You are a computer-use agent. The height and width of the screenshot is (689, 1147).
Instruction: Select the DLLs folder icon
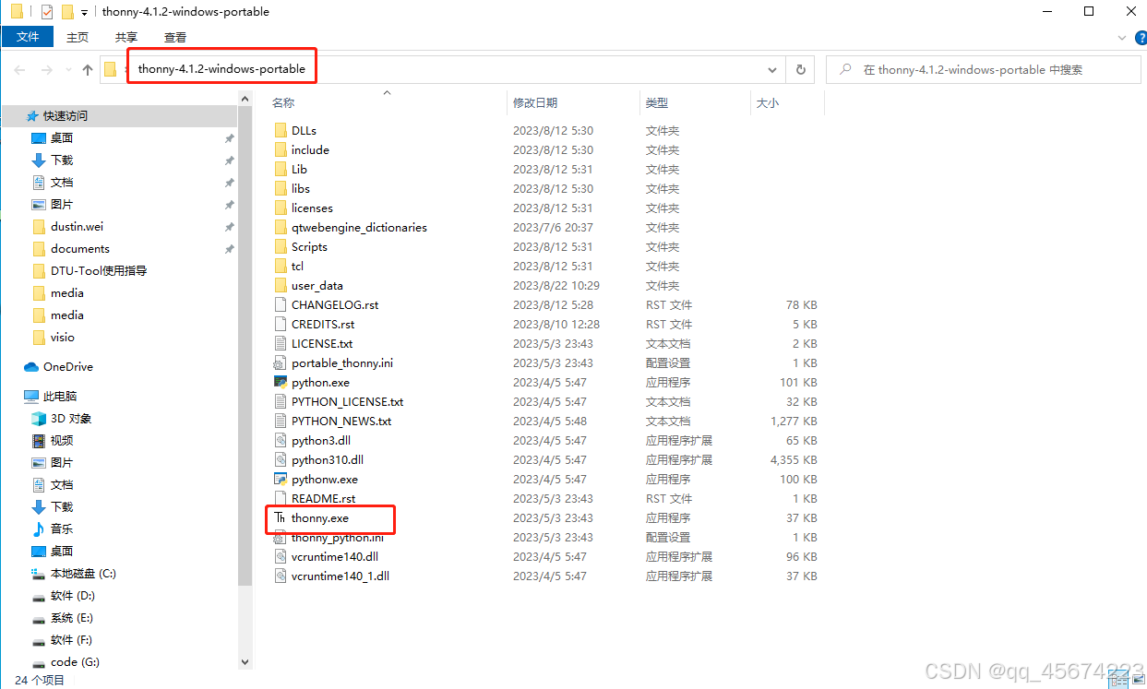pos(281,130)
